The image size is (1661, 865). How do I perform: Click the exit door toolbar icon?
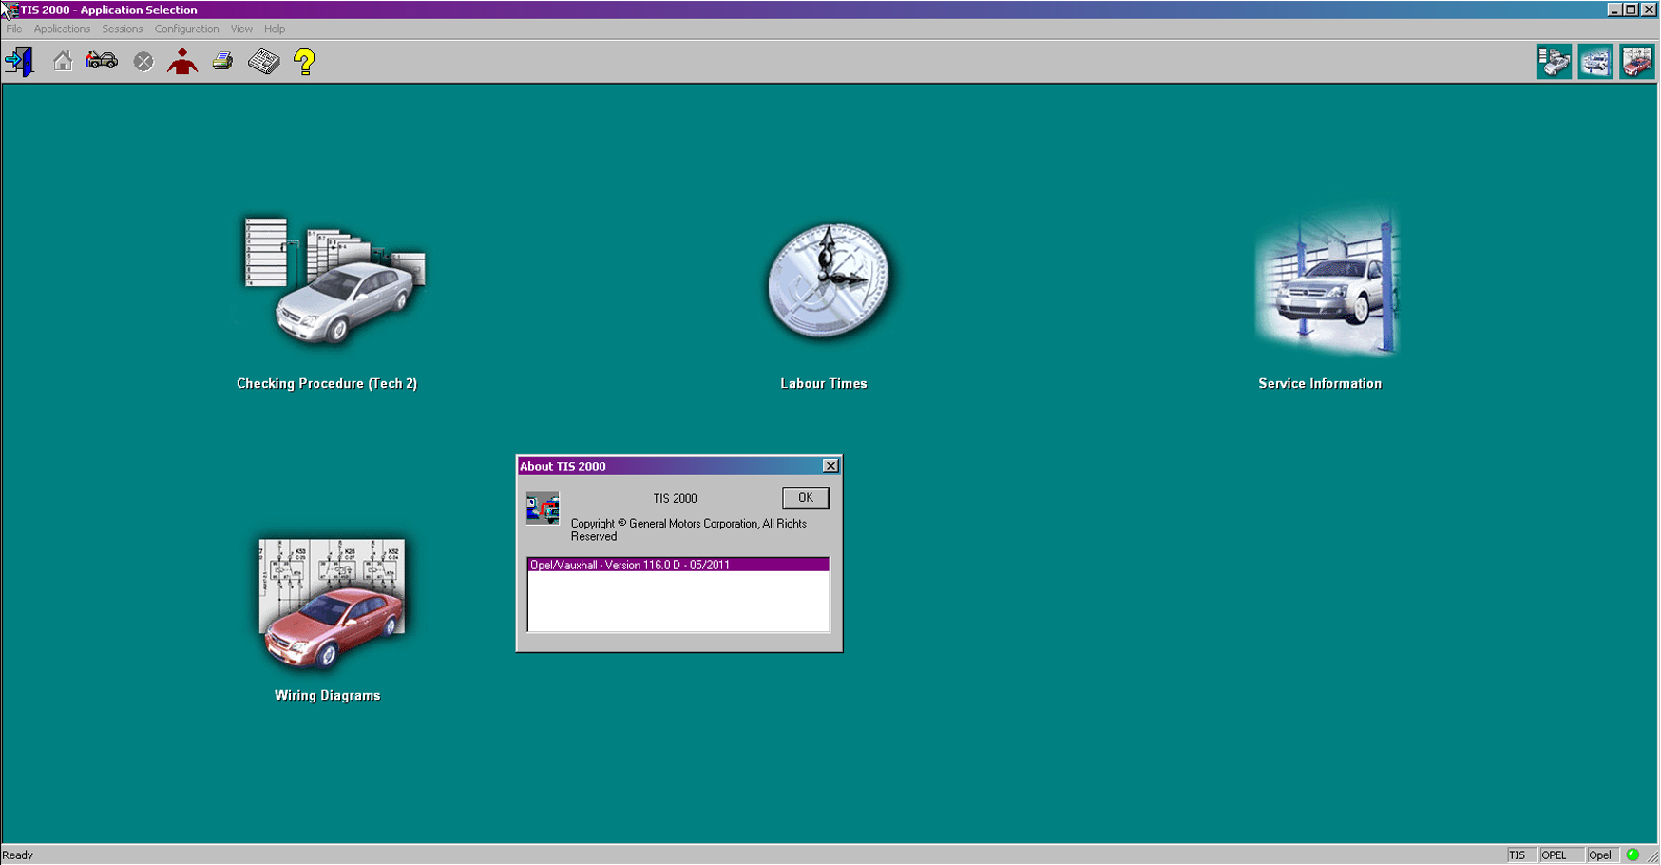[19, 62]
